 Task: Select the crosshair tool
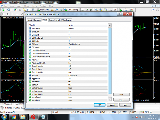7,14
